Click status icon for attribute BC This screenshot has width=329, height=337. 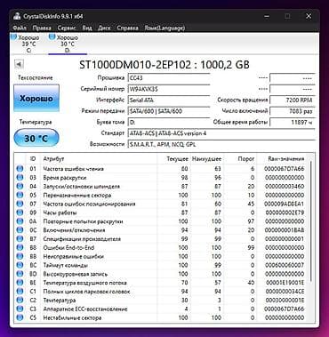tap(20, 265)
